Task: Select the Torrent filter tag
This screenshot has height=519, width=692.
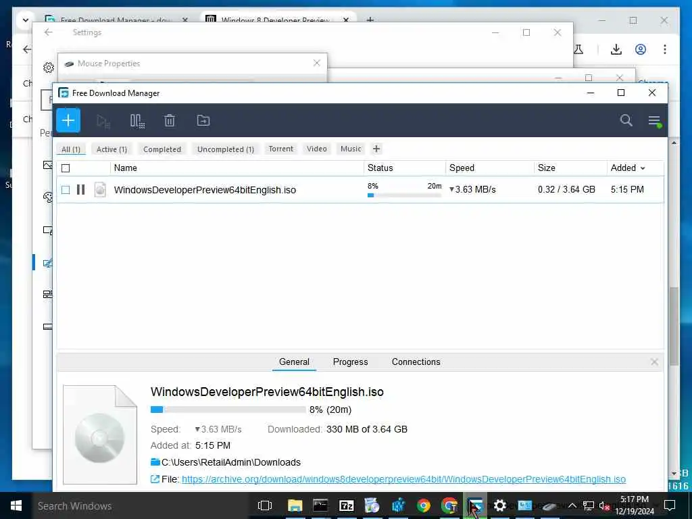Action: tap(280, 149)
